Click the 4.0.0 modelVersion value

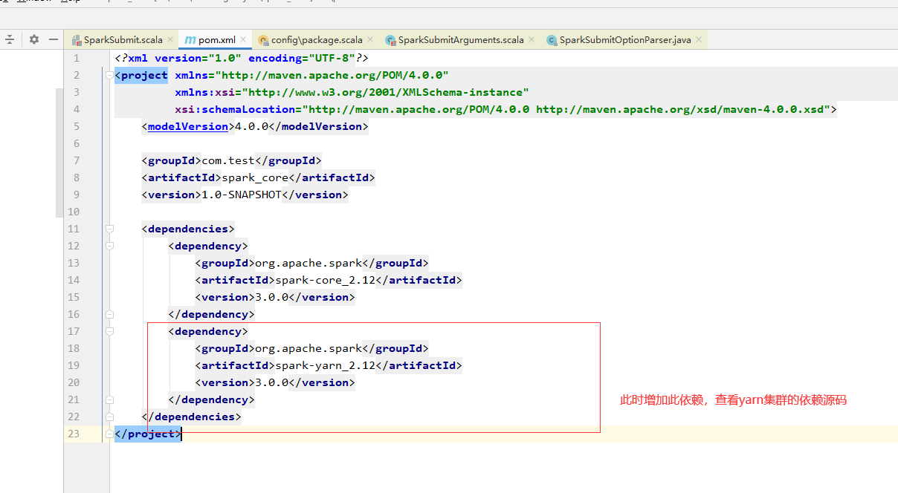click(x=251, y=126)
